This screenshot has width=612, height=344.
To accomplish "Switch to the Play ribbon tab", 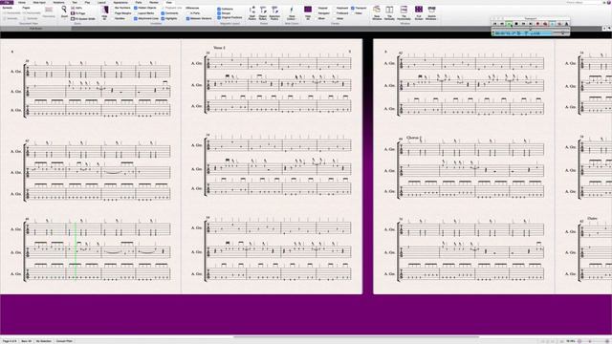I will [87, 2].
